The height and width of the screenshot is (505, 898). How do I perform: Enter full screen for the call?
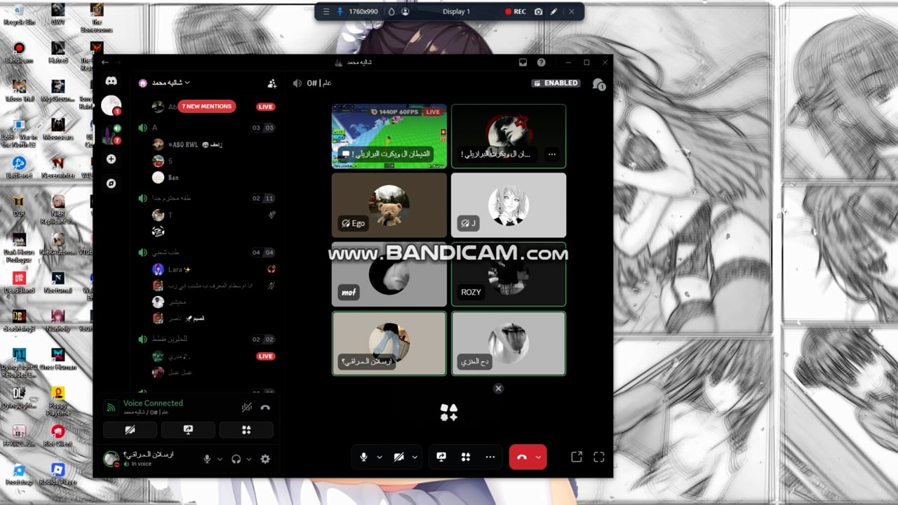pos(599,457)
